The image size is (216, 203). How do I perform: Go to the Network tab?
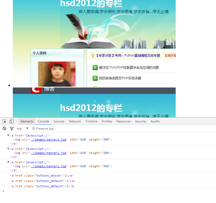click(75, 121)
